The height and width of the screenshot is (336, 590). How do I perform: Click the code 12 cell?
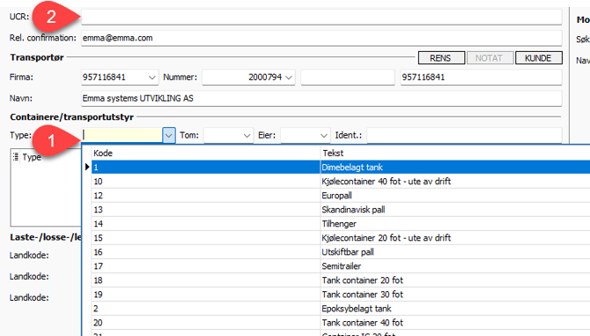click(x=205, y=196)
